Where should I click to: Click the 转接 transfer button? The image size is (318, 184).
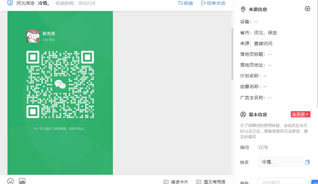click(x=185, y=3)
